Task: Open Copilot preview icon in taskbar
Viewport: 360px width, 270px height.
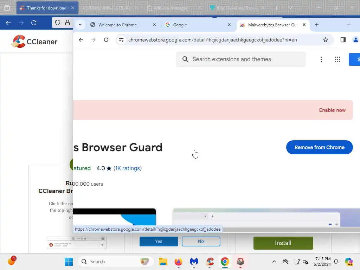Action: pos(349,262)
